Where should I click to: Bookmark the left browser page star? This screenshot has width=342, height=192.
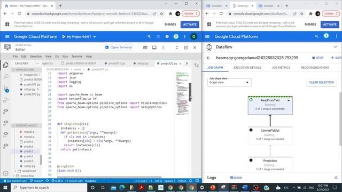coord(161,13)
